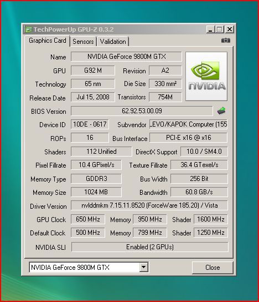Switch to the Sensors tab
Screen dimensions: 259x302
[83, 42]
